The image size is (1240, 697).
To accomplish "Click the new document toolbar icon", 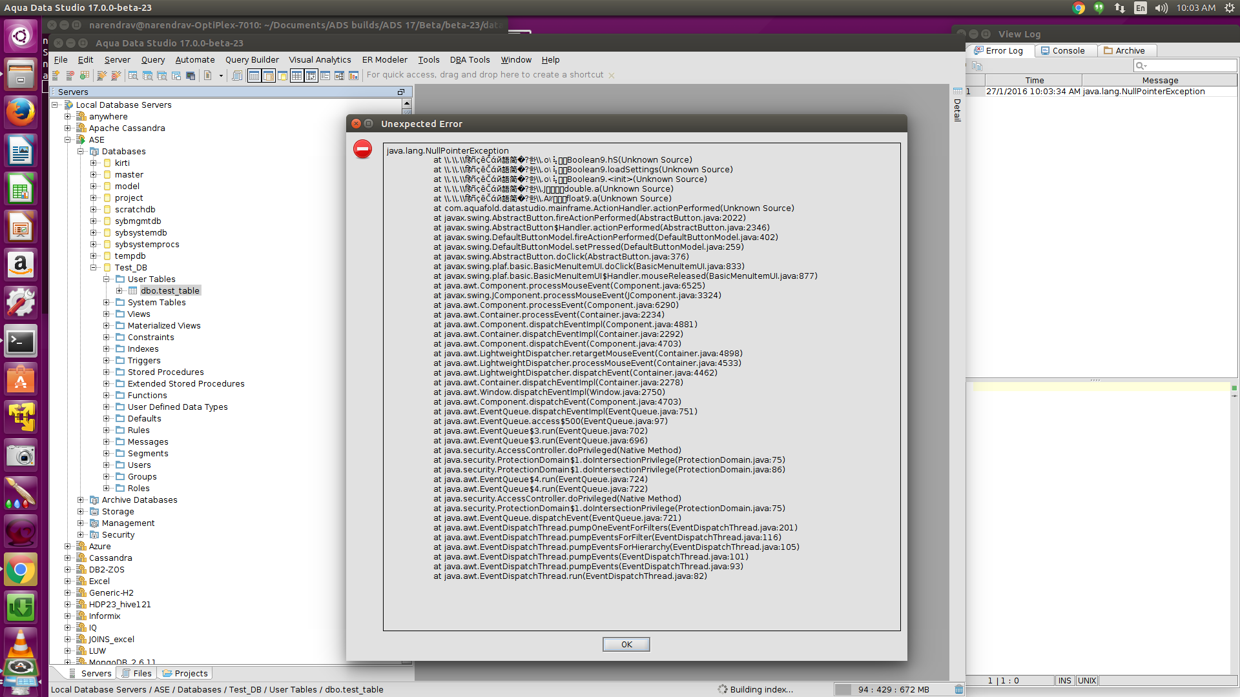I will click(207, 76).
